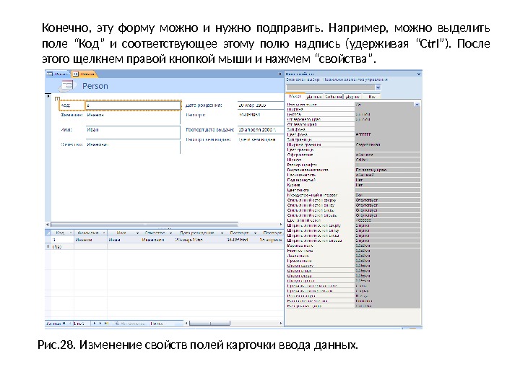Click the Высота property row
The height and width of the screenshot is (390, 520).
(353, 114)
